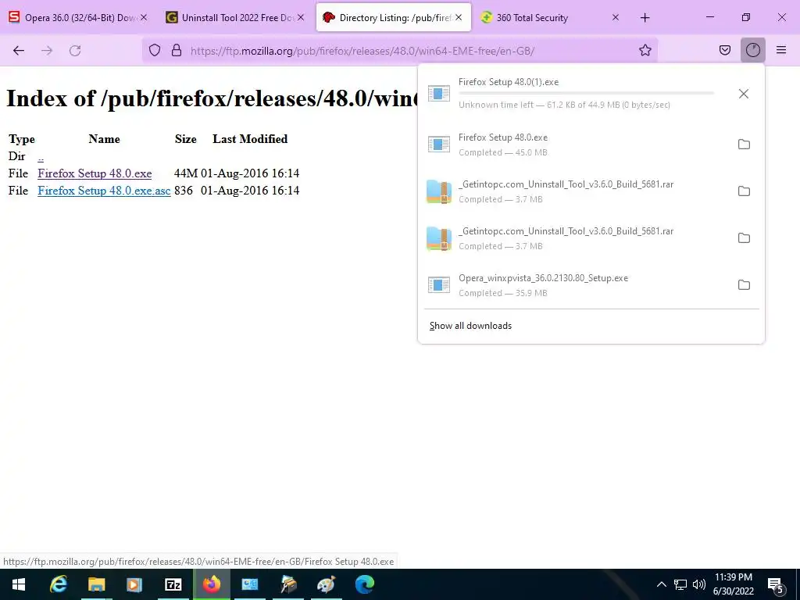Open File Explorer from the taskbar
Viewport: 800px width, 600px height.
(96, 584)
